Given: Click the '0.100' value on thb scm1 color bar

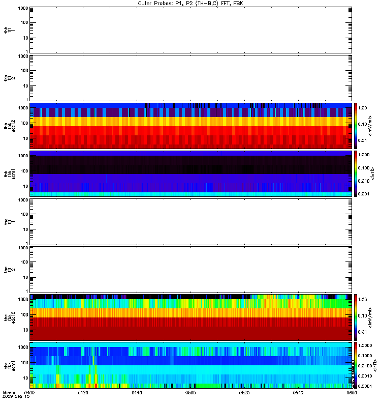Looking at the screenshot, I should pyautogui.click(x=363, y=168).
